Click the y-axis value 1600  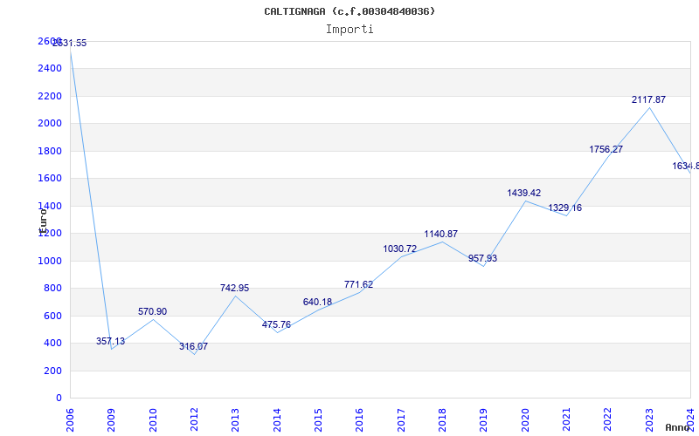[50, 179]
